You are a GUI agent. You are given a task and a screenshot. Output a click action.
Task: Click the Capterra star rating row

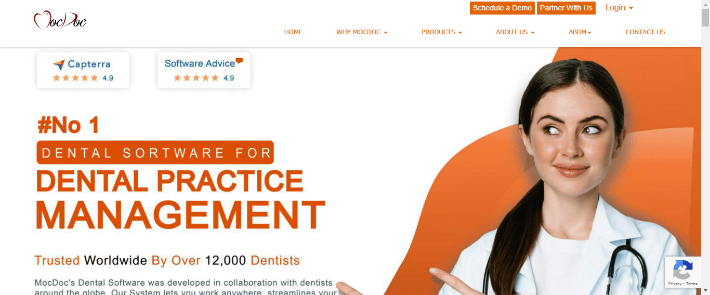tap(75, 78)
